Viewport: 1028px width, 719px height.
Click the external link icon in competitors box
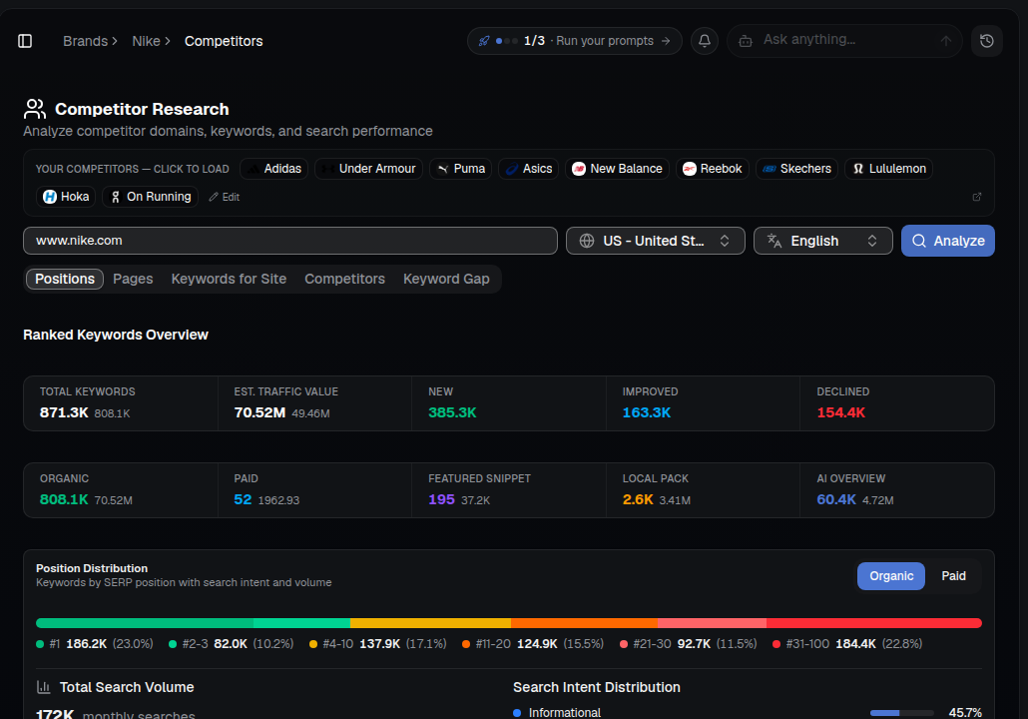tap(977, 197)
